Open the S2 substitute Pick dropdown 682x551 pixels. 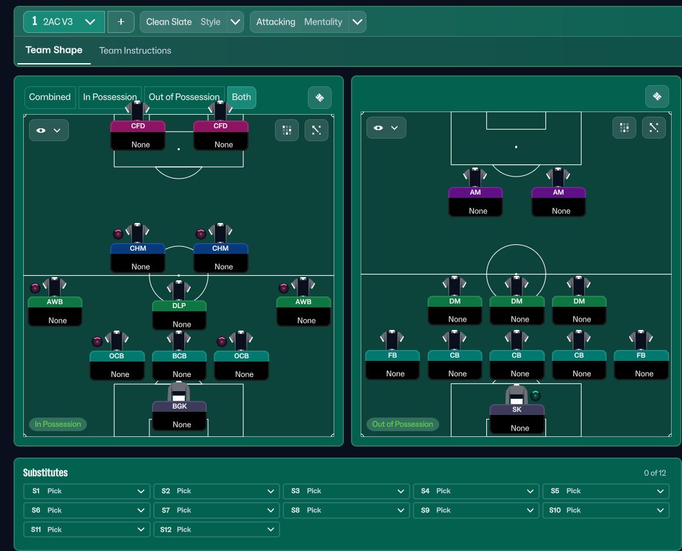coord(216,491)
